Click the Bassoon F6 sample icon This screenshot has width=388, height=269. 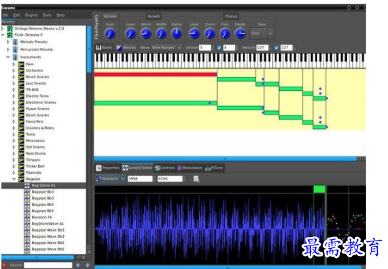click(x=27, y=217)
